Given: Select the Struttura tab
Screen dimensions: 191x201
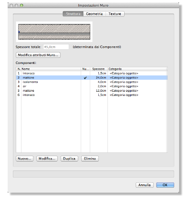Looking at the screenshot, I should (x=73, y=14).
